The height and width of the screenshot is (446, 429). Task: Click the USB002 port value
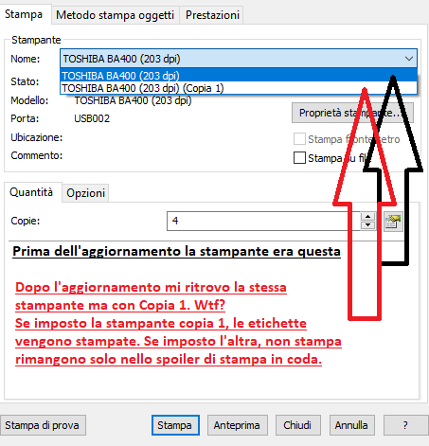point(92,118)
